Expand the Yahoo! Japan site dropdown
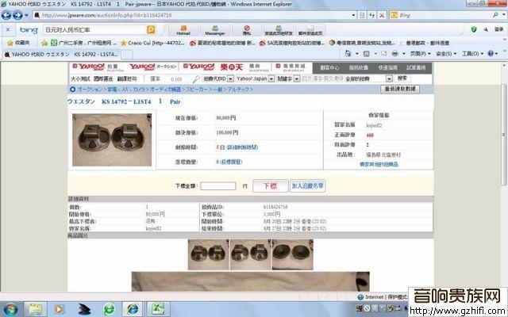This screenshot has height=317, width=508. tap(271, 78)
